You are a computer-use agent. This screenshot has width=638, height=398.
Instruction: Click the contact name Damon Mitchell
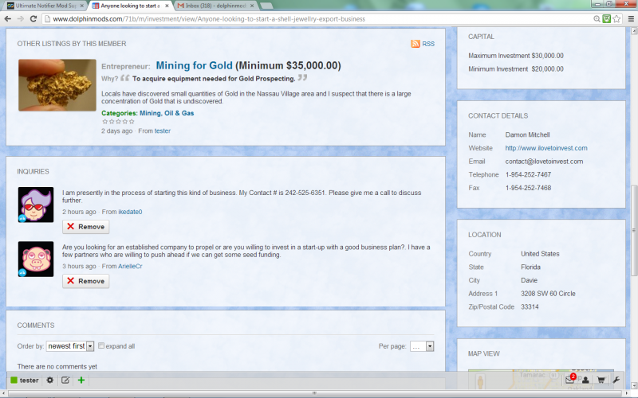click(527, 135)
